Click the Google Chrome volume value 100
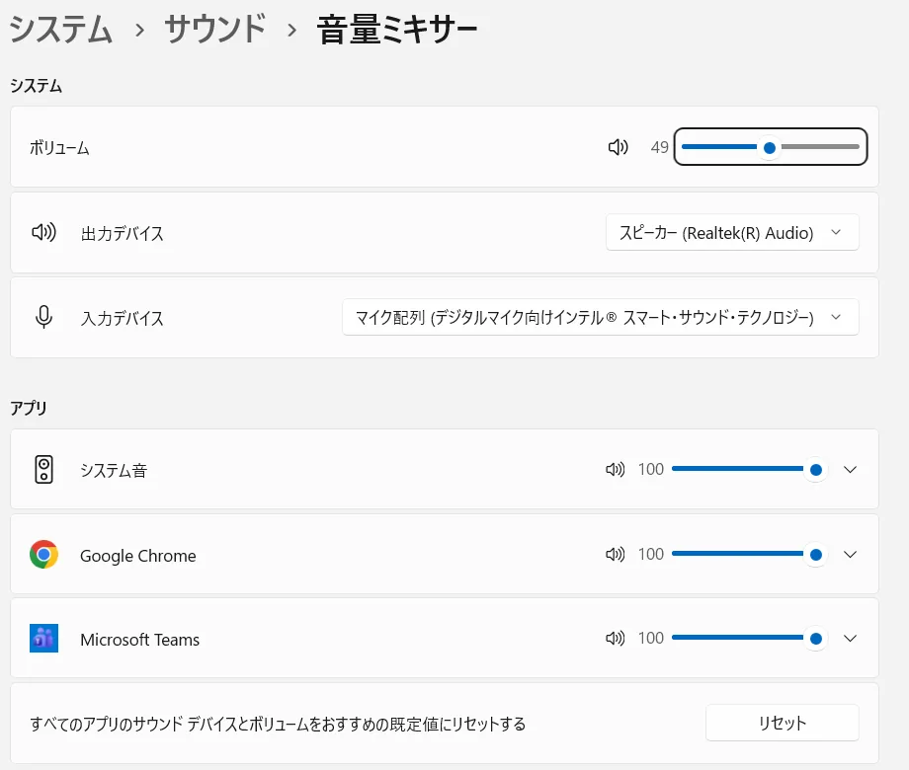Screen dimensions: 909x770 (x=651, y=555)
